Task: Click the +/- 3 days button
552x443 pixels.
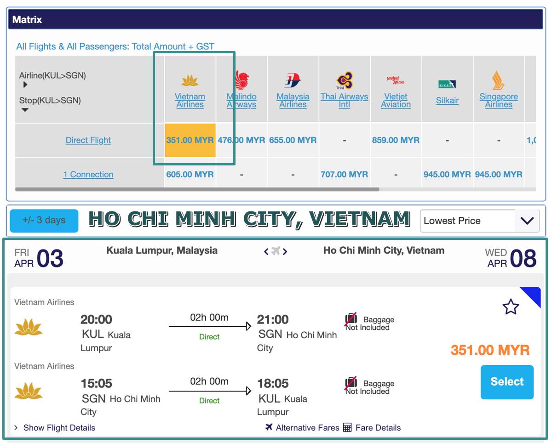Action: (44, 220)
